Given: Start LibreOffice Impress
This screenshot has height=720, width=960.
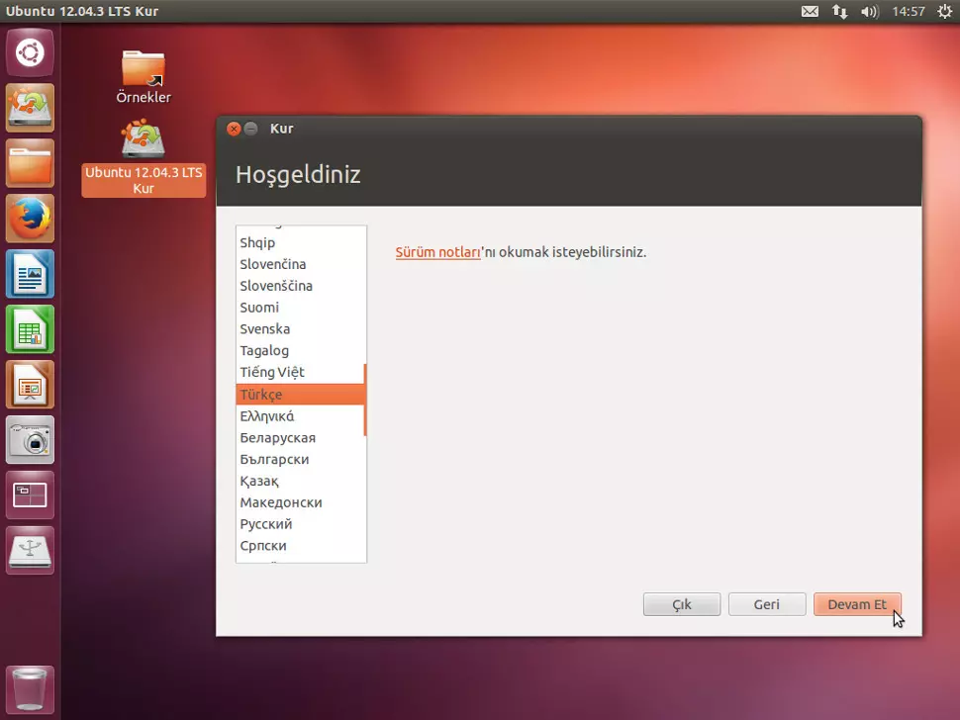Looking at the screenshot, I should [x=30, y=385].
